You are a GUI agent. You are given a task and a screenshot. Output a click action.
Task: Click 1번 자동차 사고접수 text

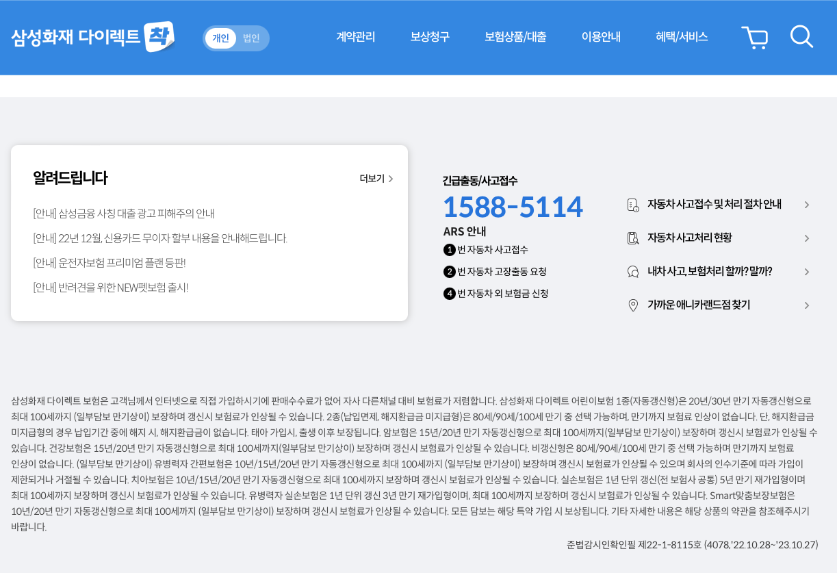coord(486,250)
